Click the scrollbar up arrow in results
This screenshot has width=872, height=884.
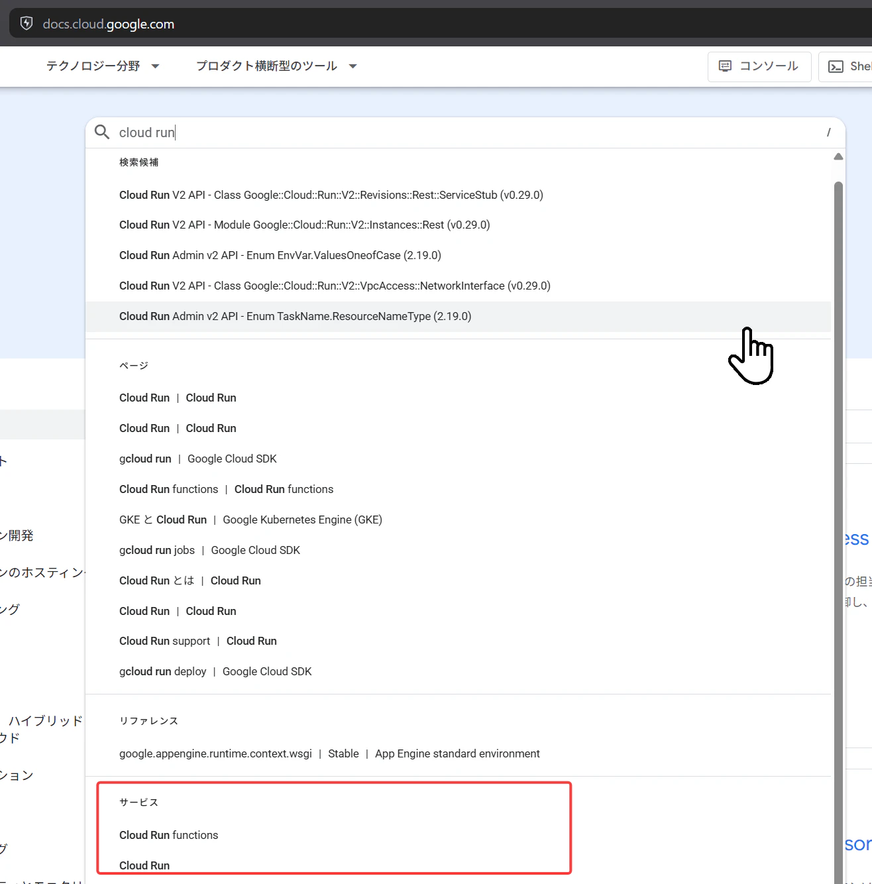838,157
